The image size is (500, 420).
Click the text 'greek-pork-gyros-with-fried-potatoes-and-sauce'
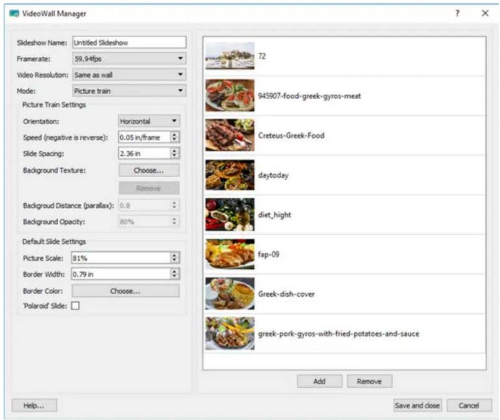pos(339,334)
